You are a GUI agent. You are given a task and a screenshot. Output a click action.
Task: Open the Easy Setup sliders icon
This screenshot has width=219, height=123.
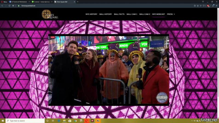click(217, 6)
